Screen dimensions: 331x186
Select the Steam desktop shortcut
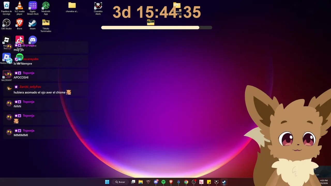[x=33, y=25]
